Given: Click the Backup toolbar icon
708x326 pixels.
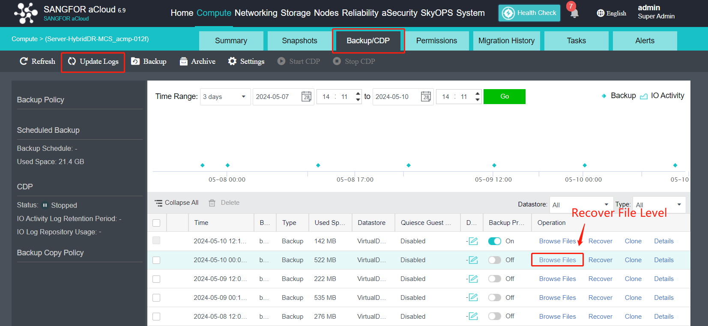Looking at the screenshot, I should (x=135, y=61).
